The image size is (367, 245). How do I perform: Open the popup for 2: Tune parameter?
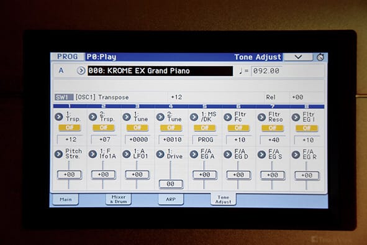pyautogui.click(x=160, y=117)
